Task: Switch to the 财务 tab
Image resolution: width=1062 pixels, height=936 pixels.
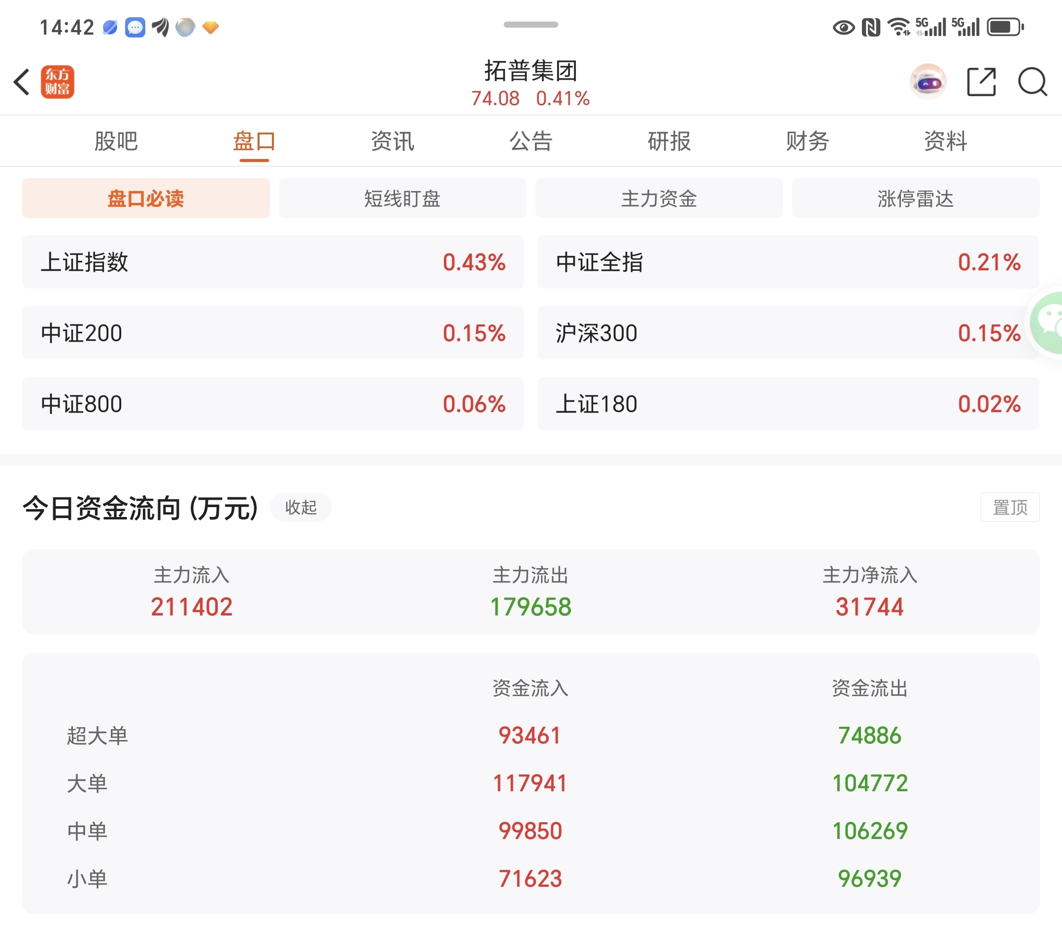Action: tap(807, 141)
